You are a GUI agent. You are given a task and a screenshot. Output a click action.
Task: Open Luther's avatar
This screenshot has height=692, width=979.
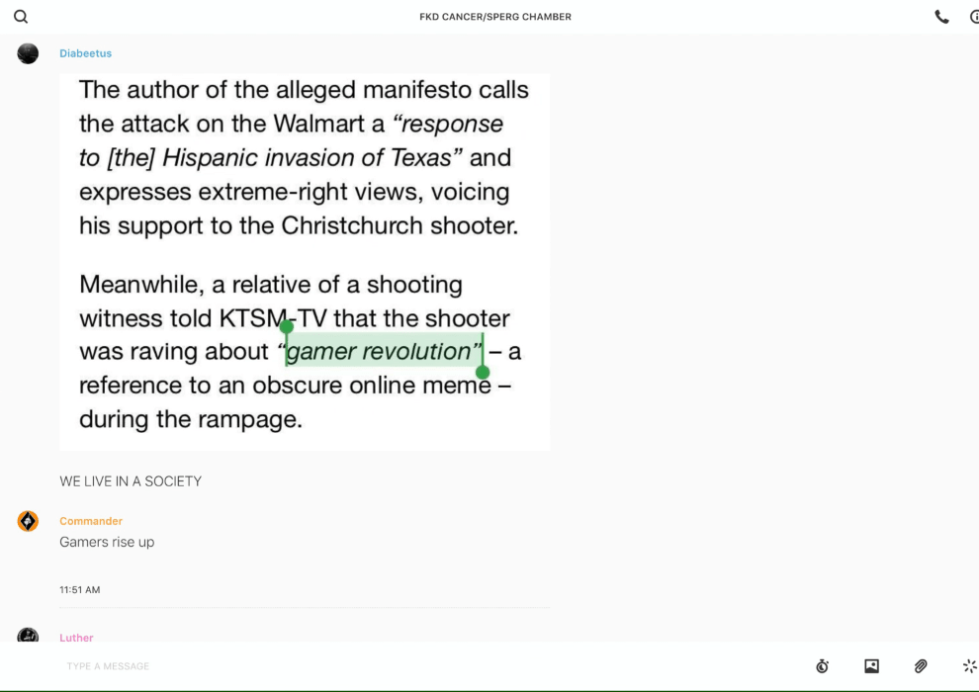(28, 636)
